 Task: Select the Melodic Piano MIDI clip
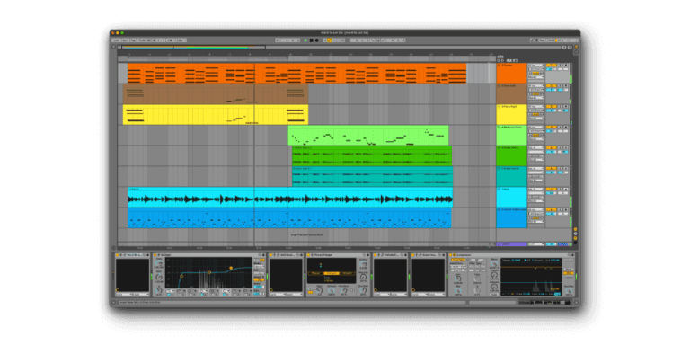click(x=368, y=135)
